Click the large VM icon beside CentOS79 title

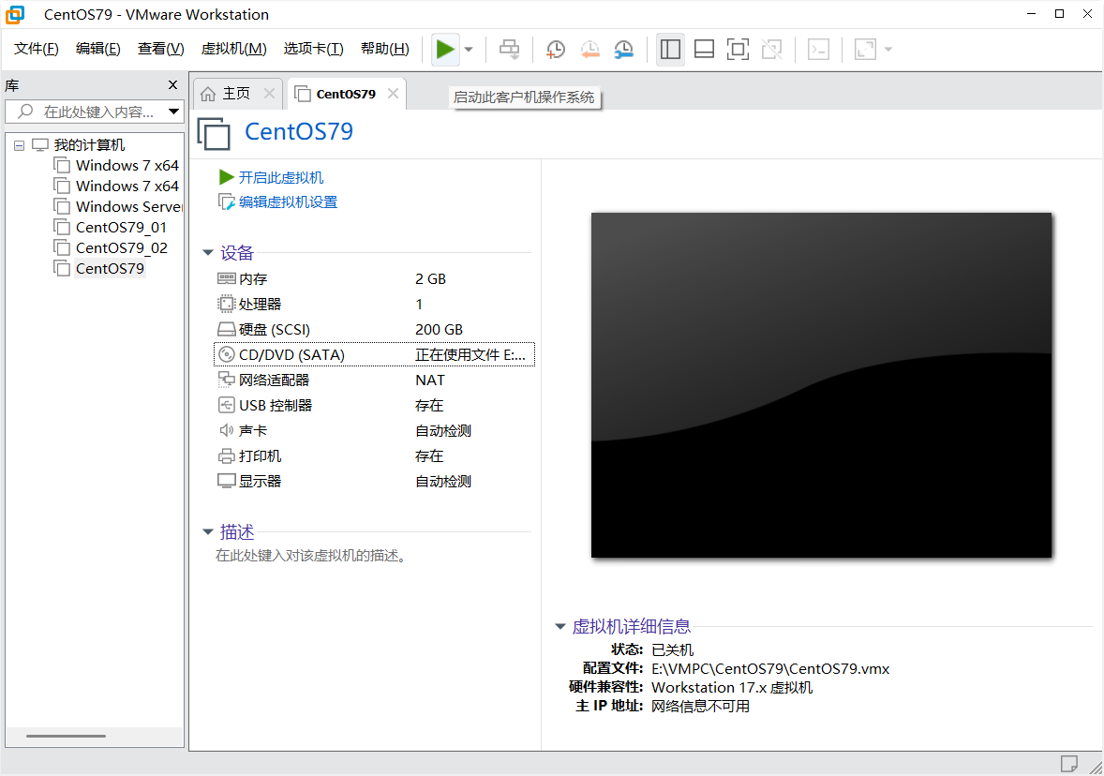214,134
